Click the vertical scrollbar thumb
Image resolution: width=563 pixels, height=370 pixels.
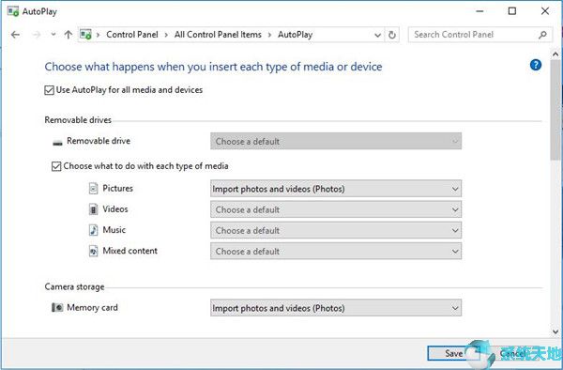coord(555,110)
